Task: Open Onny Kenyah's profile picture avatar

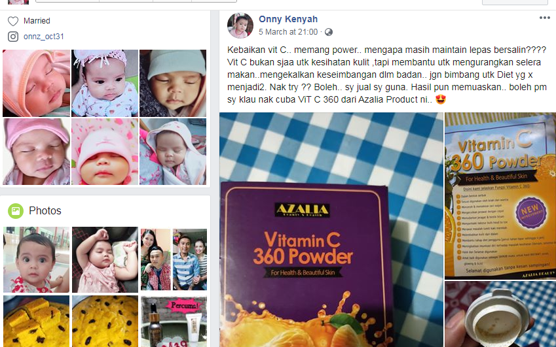Action: coord(240,25)
